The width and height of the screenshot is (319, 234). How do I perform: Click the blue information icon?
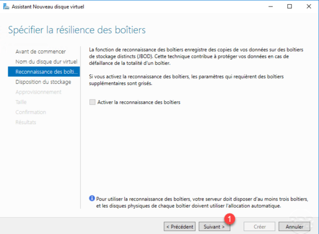92,198
